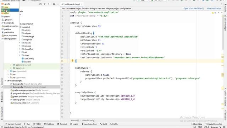Open AppConfig class in project tree
The image size is (227, 128).
coord(28,59)
